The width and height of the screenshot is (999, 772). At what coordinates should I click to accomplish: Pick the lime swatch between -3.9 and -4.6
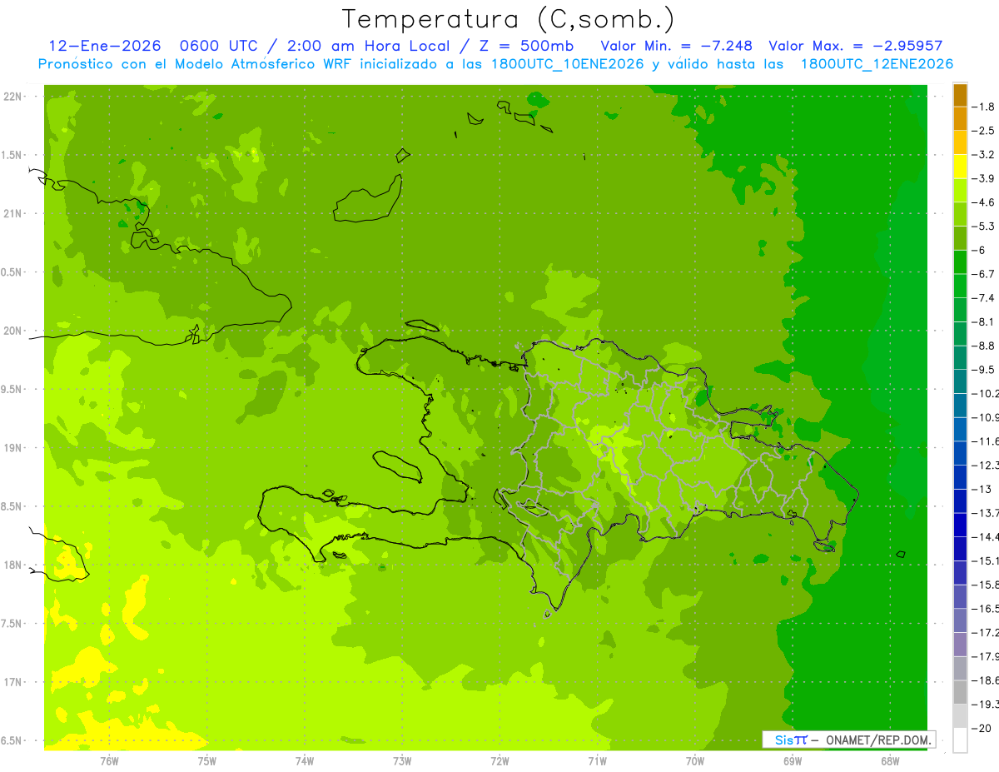click(960, 191)
